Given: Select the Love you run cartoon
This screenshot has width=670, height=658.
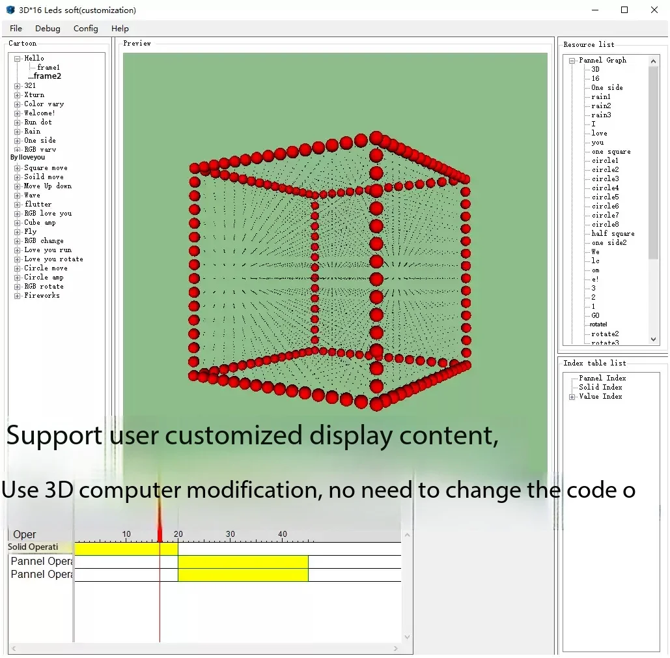Looking at the screenshot, I should [x=48, y=250].
